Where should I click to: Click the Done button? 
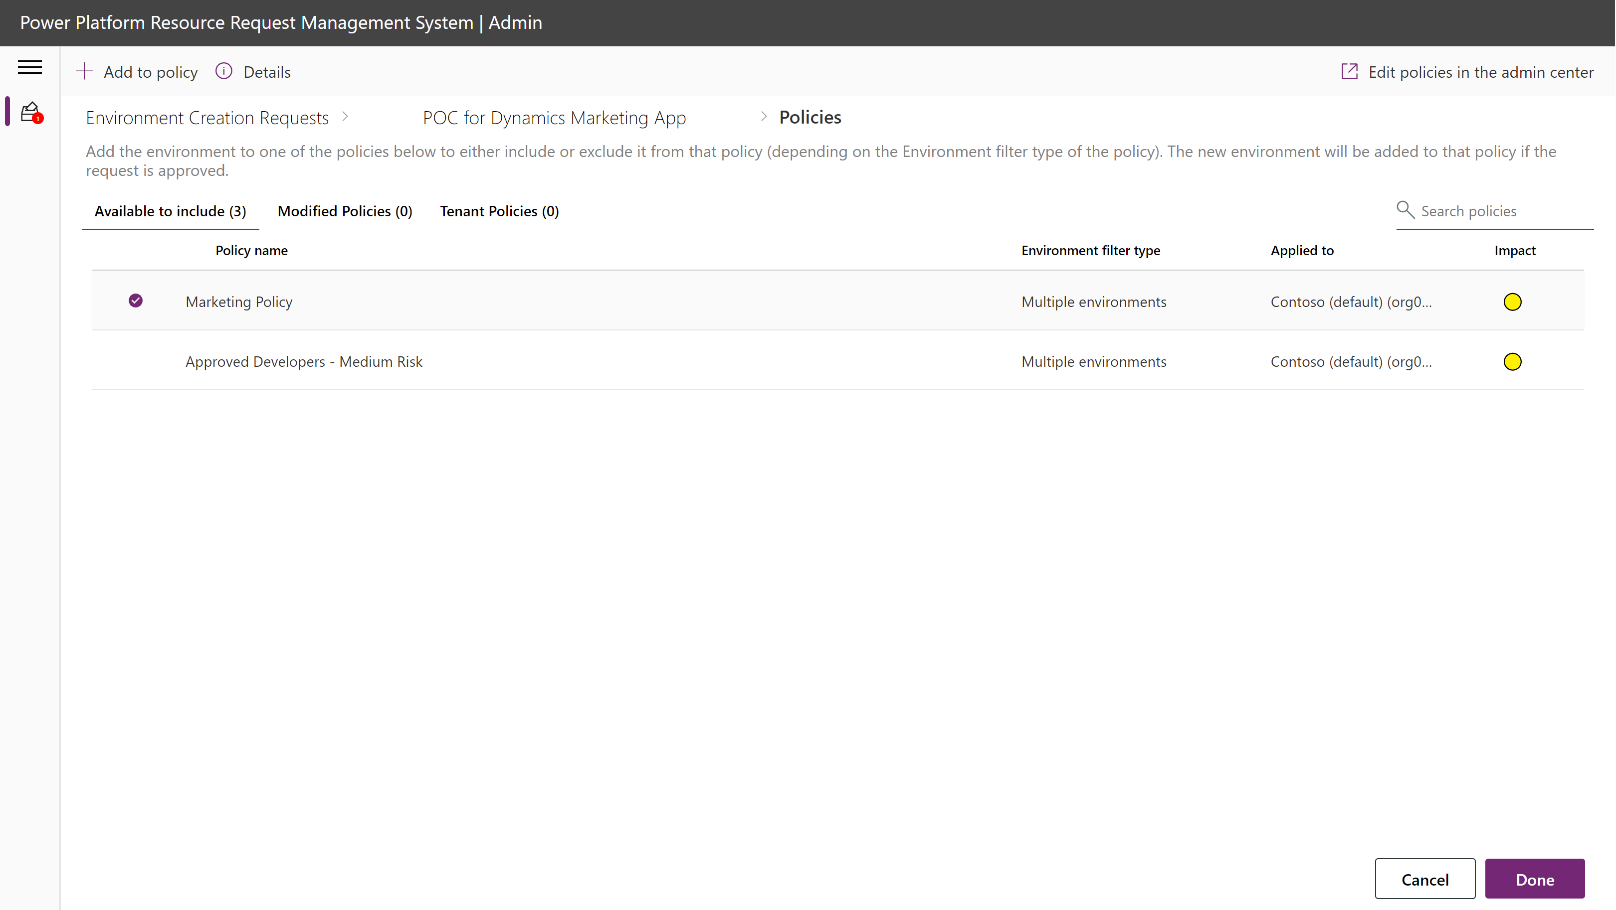coord(1537,879)
